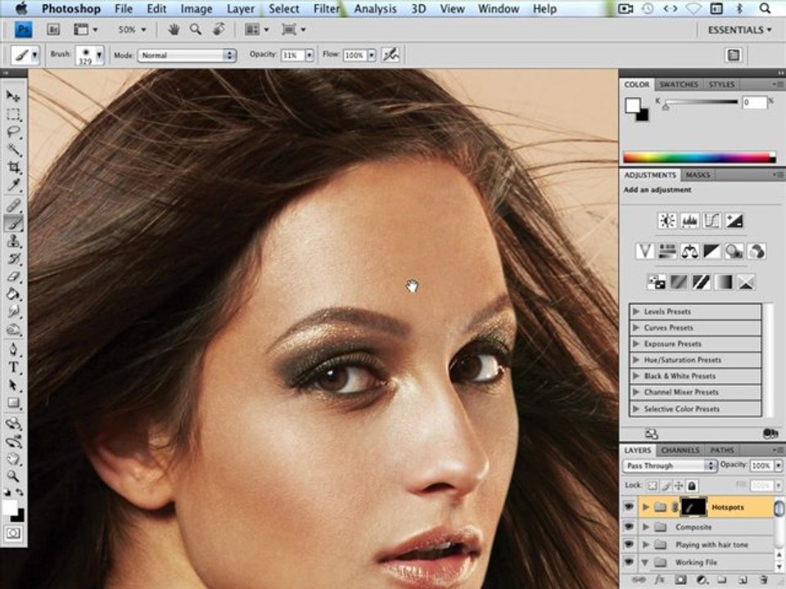786x589 pixels.
Task: Switch to the Channels tab
Action: (680, 450)
